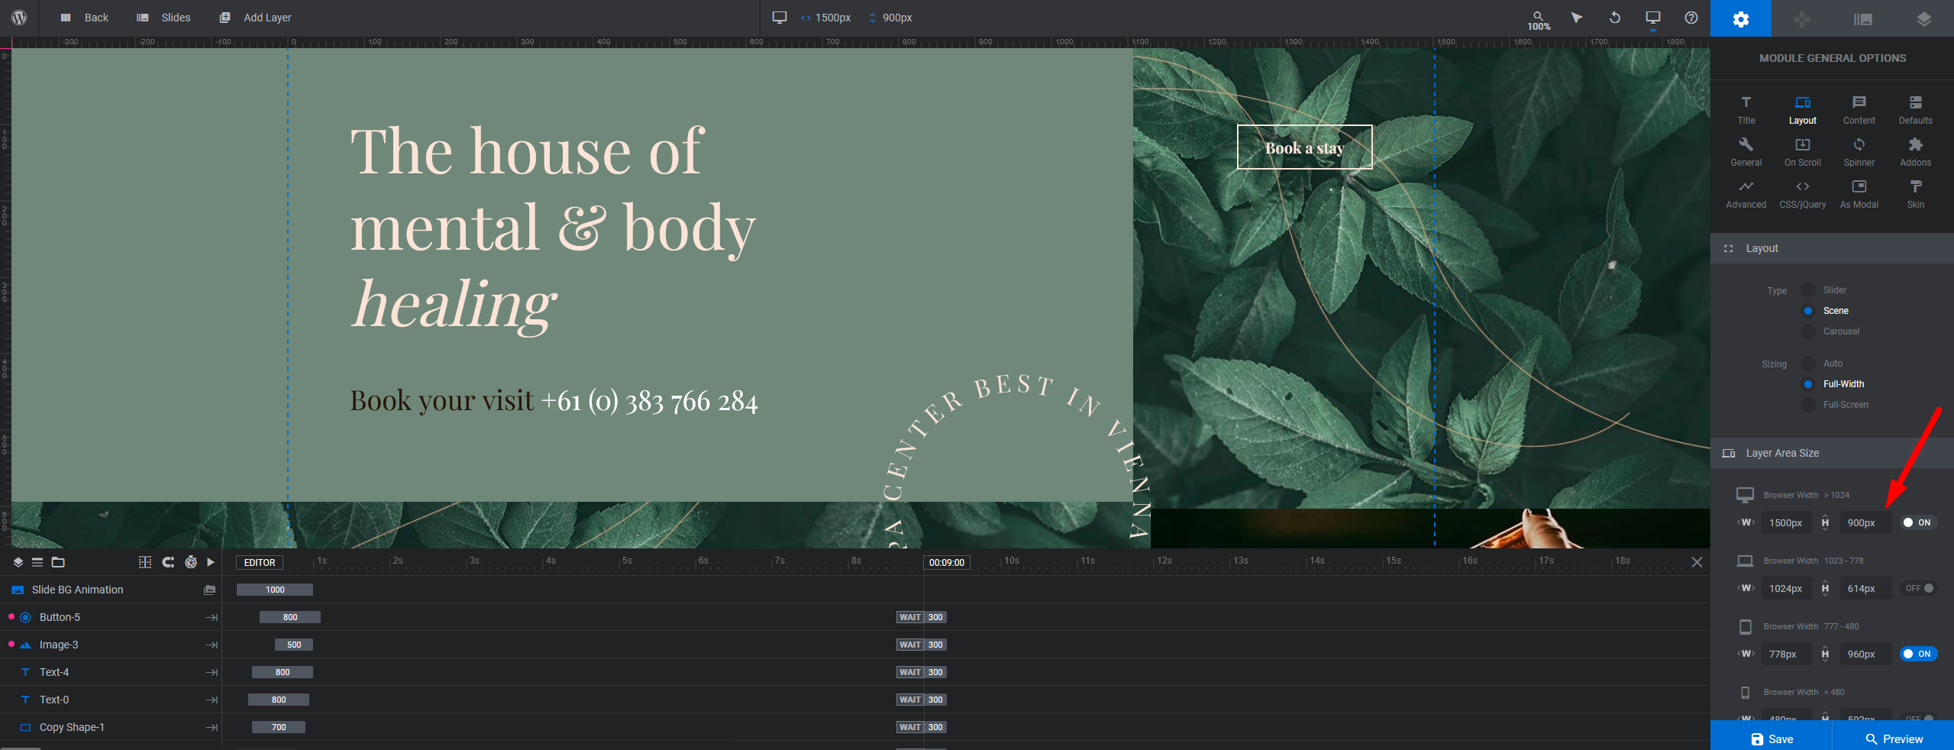Open the Preview

click(x=1894, y=739)
